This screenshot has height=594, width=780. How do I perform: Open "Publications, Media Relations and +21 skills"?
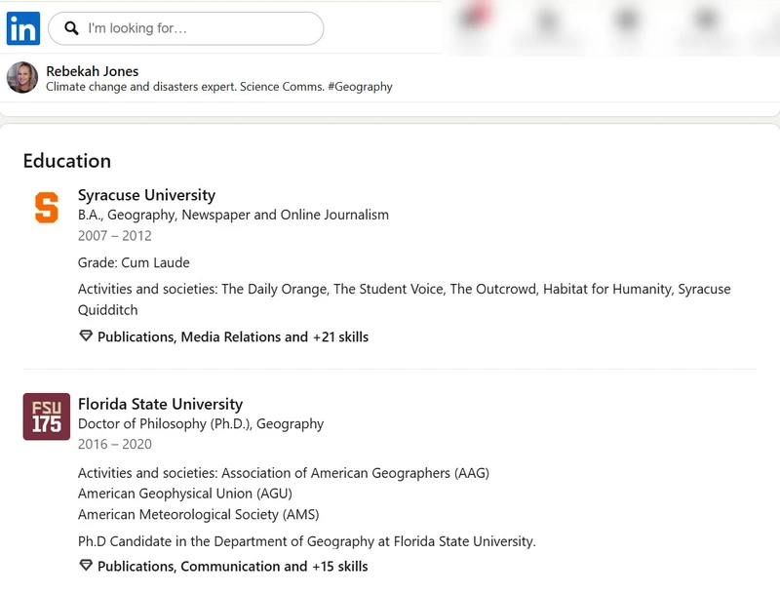click(x=233, y=337)
